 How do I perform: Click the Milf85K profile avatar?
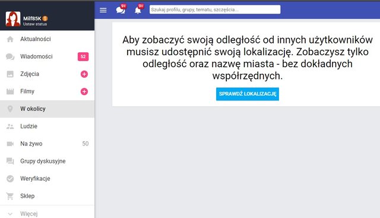(13, 18)
